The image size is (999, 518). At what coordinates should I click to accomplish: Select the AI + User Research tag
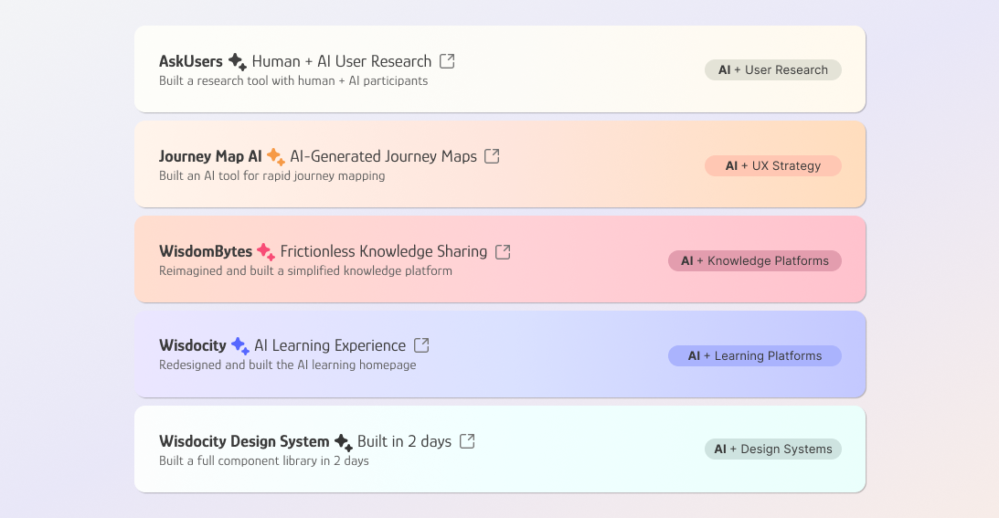(772, 70)
